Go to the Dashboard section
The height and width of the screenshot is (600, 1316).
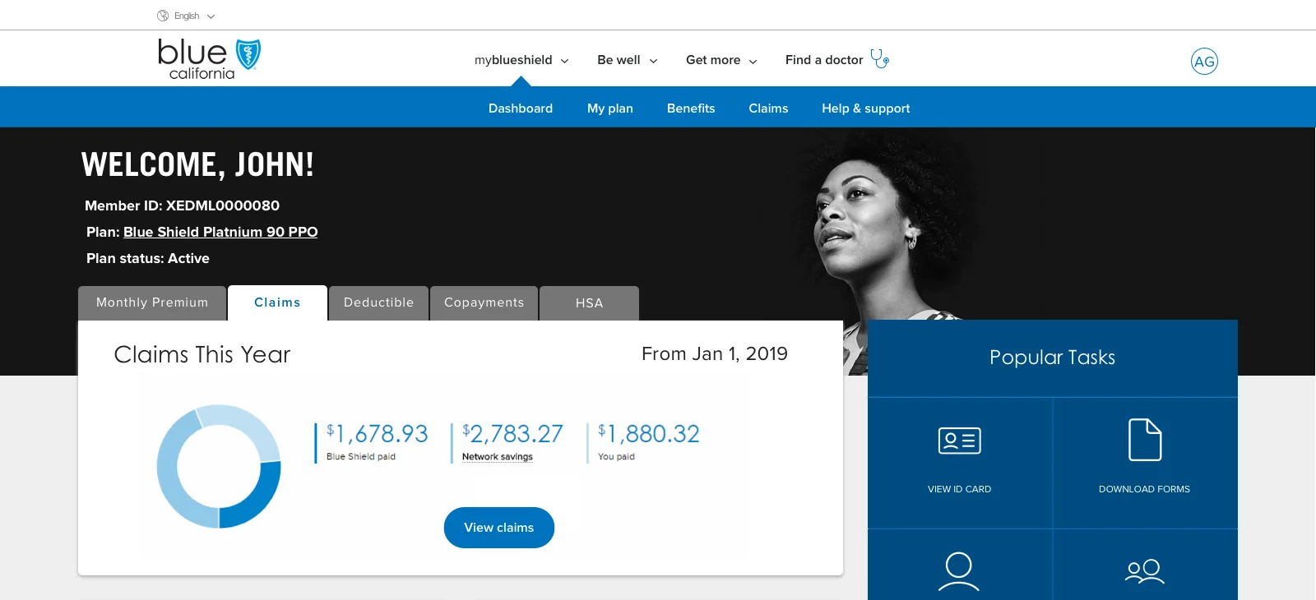521,108
